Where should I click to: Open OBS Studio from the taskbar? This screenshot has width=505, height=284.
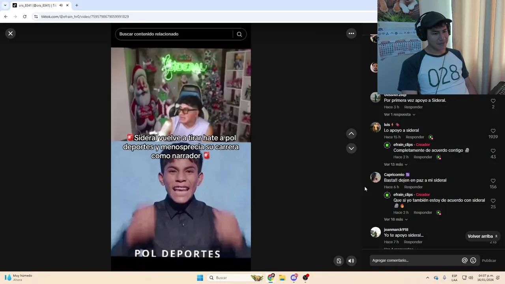coord(305,278)
